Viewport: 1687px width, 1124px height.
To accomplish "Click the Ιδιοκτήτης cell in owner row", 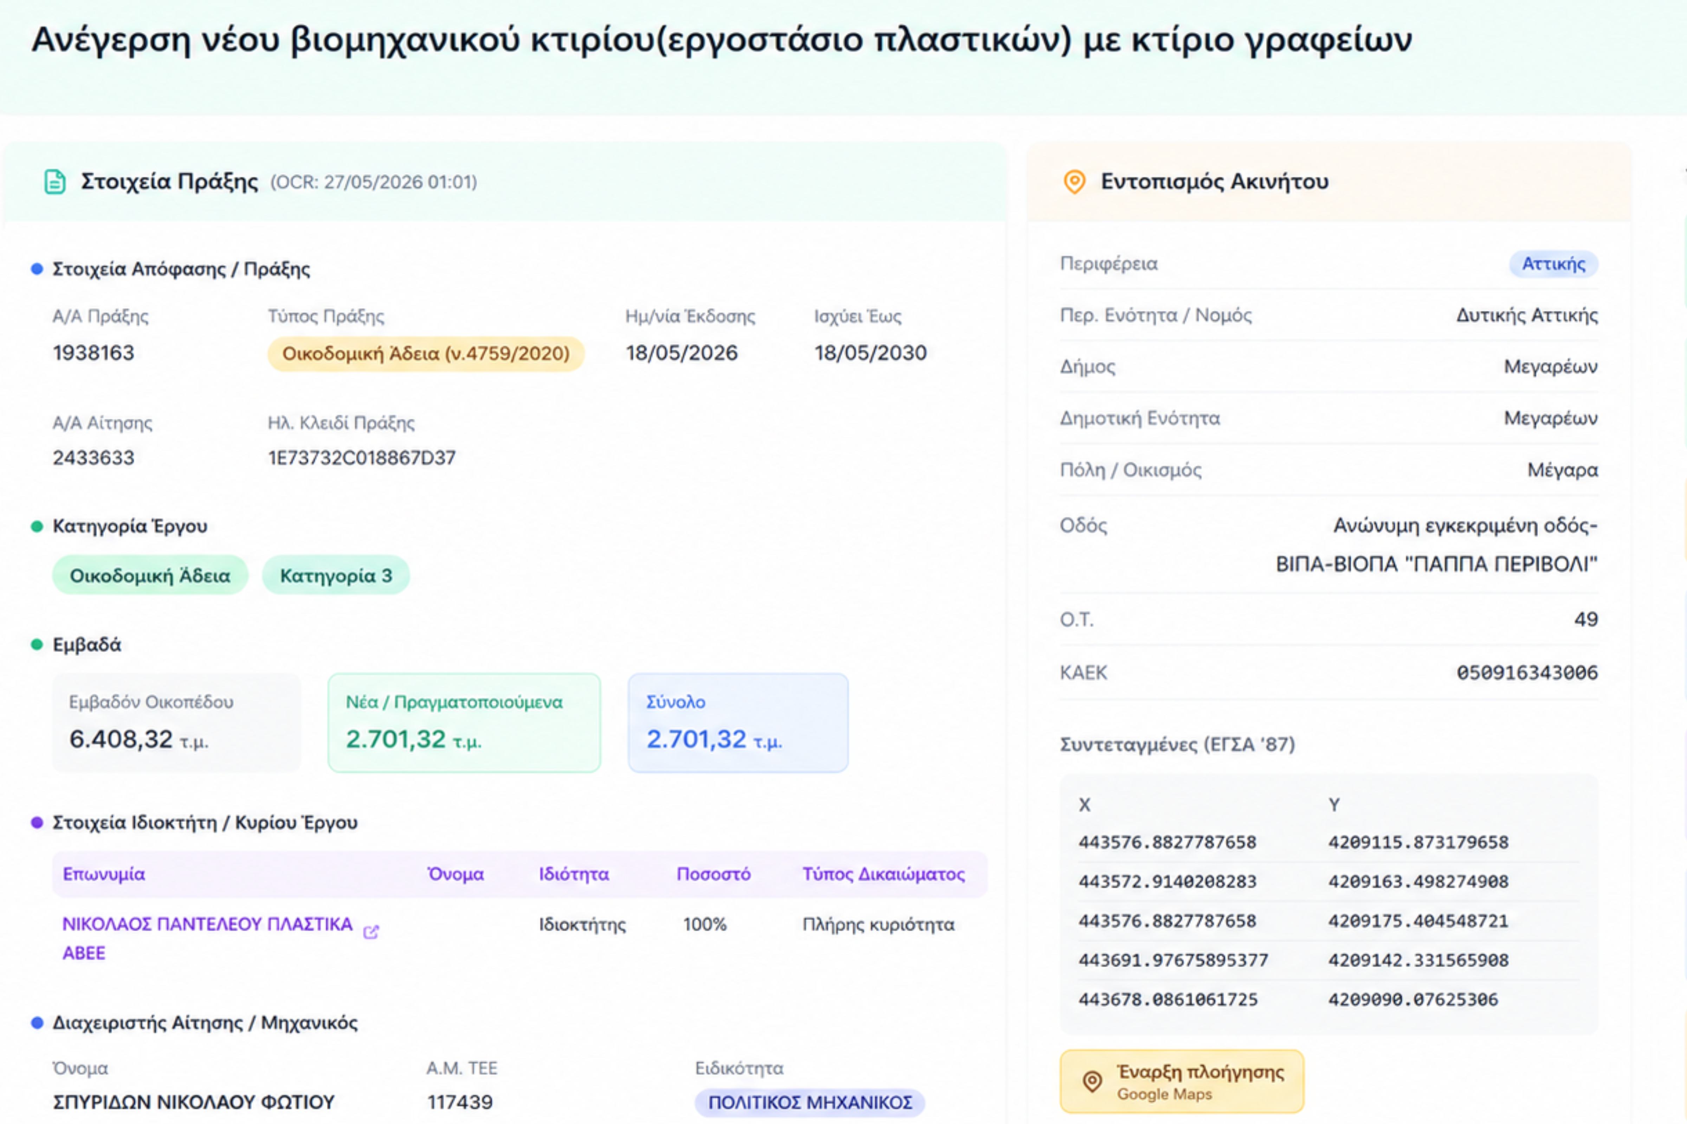I will click(582, 925).
